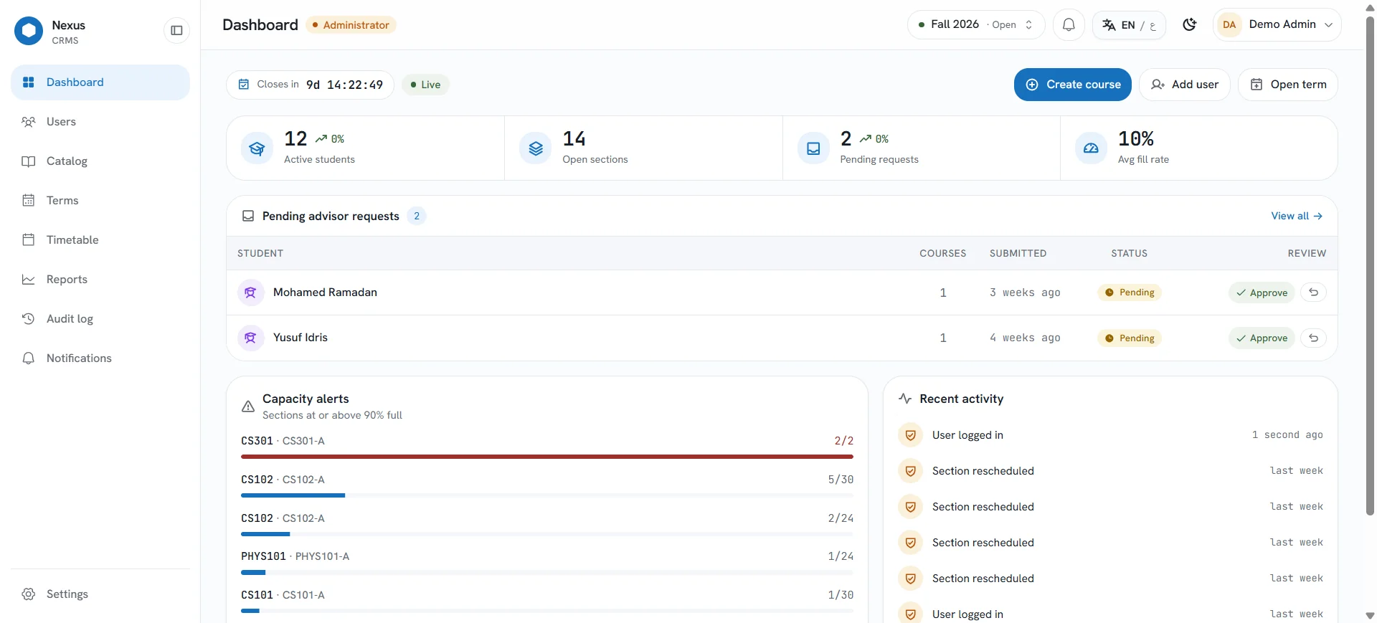Click the Catalog book icon

pyautogui.click(x=29, y=161)
